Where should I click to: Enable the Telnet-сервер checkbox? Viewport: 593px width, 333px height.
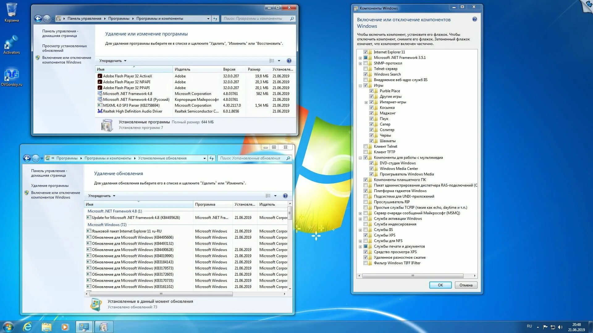pyautogui.click(x=366, y=69)
